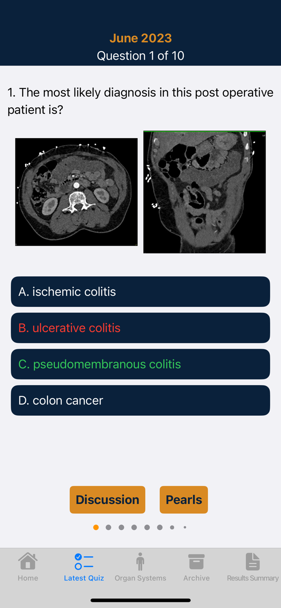Open the Discussion panel
The image size is (281, 608).
coord(107,499)
